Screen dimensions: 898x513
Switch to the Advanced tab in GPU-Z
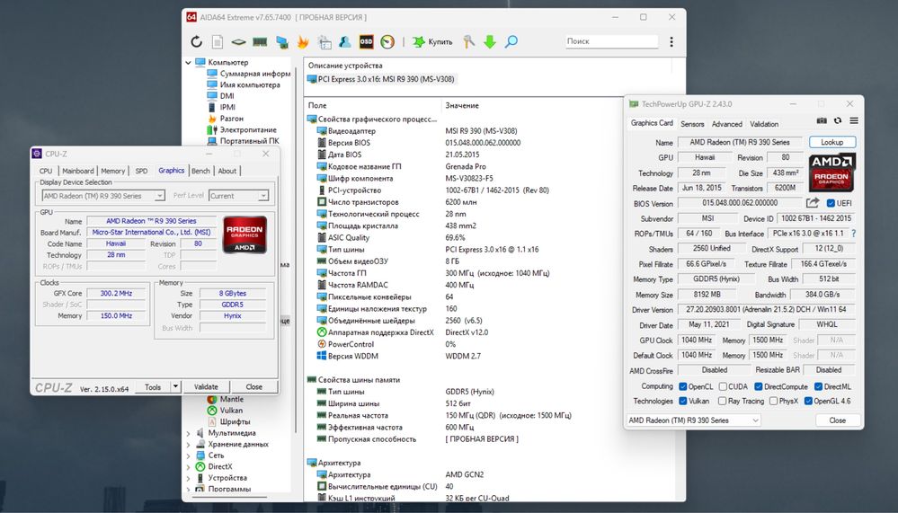point(727,124)
